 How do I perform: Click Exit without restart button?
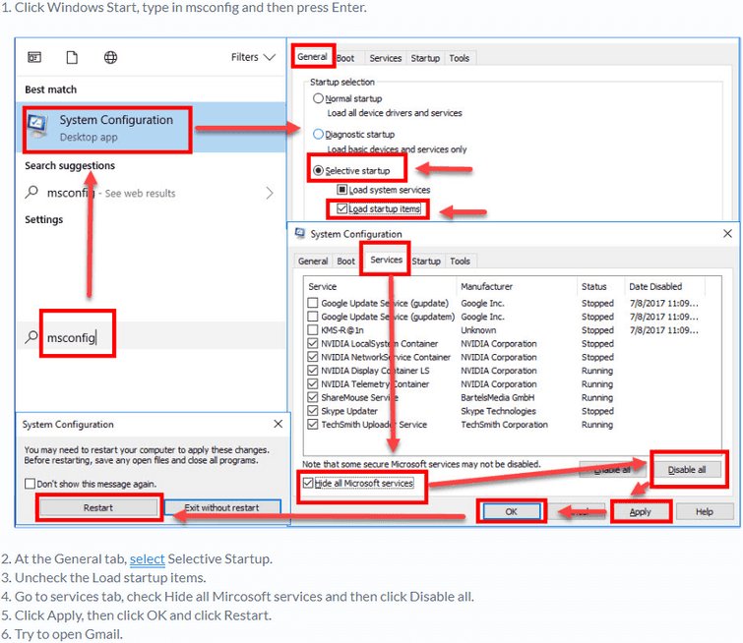click(x=222, y=507)
